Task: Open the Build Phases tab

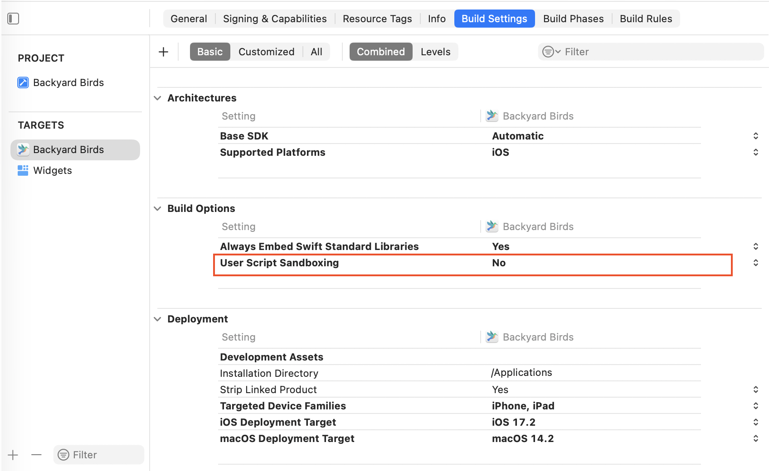Action: point(573,19)
